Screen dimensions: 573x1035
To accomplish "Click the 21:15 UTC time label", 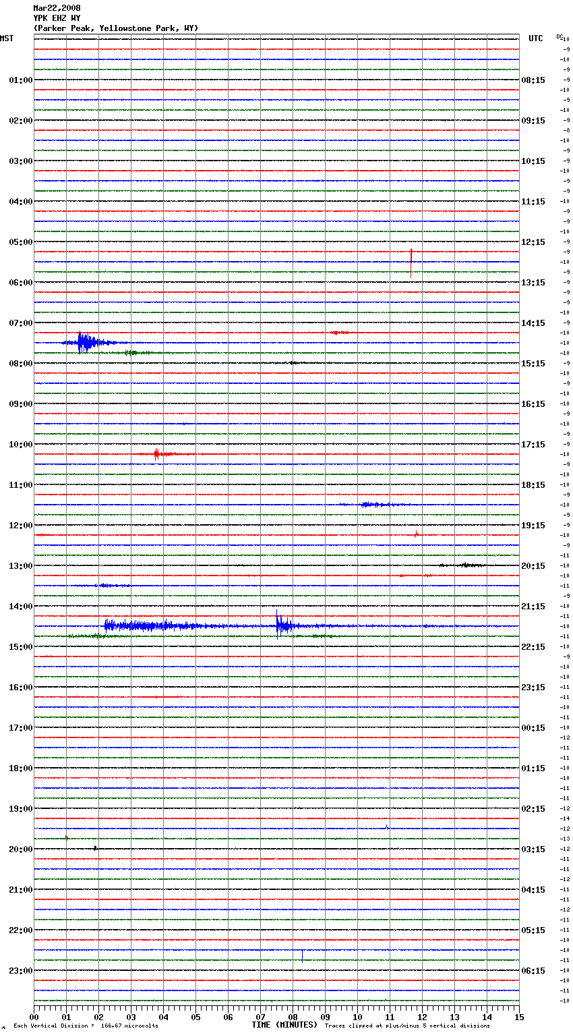I will [533, 607].
